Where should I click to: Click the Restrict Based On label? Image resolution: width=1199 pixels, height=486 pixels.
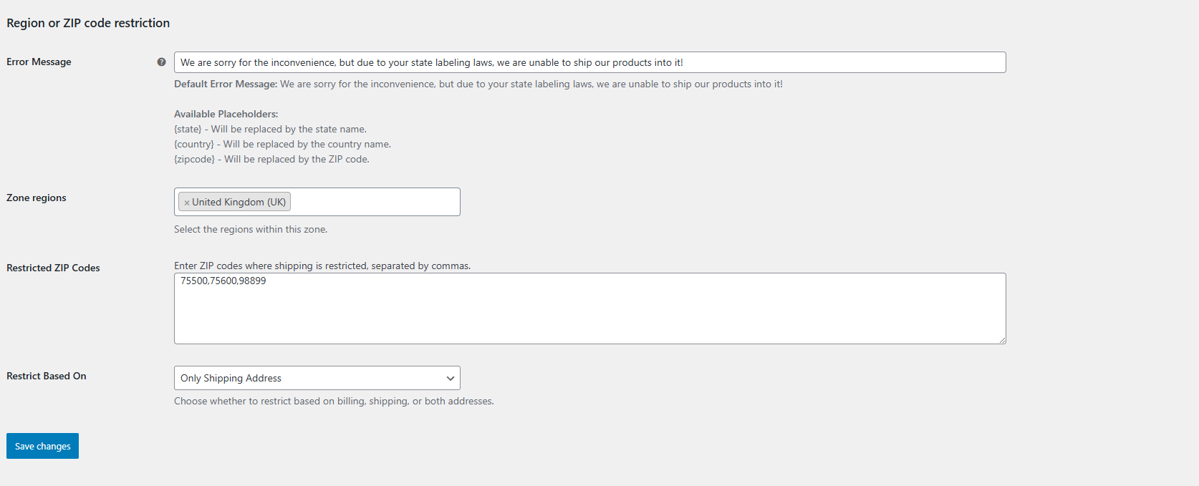pos(47,376)
